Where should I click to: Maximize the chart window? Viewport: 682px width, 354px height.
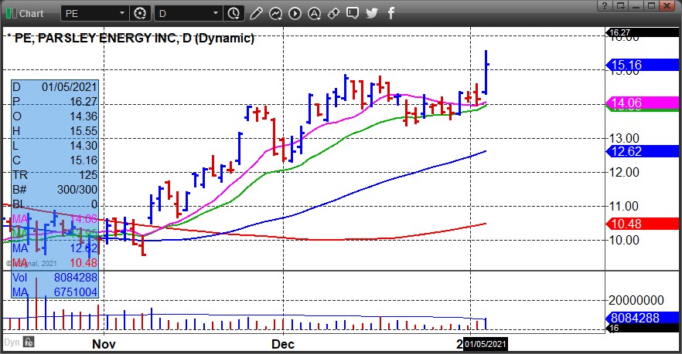pos(651,5)
